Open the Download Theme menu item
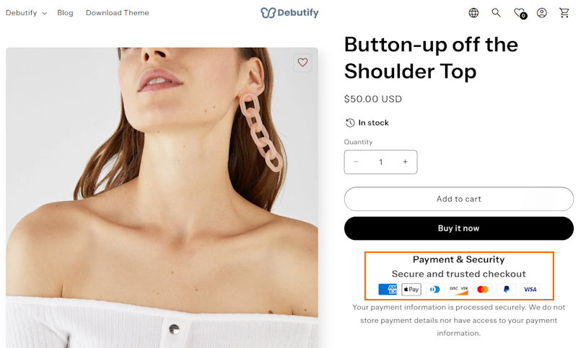Viewport: 578px width, 348px height. tap(117, 13)
